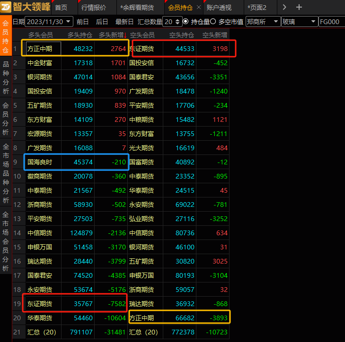Click long position value 124879
Image resolution: width=345 pixels, height=342 pixels.
click(x=81, y=233)
